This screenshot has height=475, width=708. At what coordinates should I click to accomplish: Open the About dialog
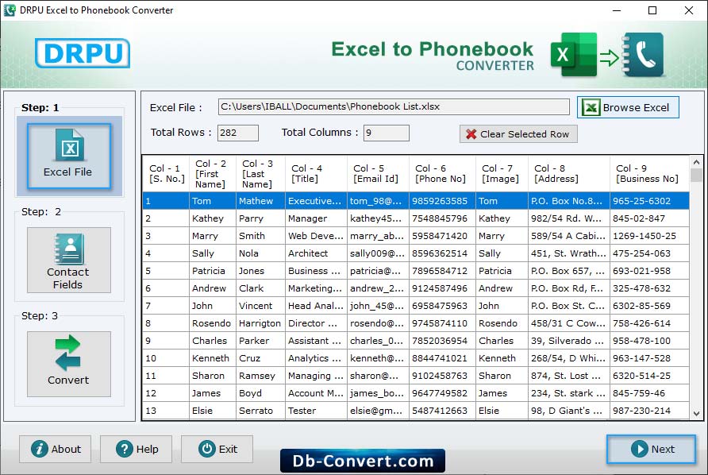pyautogui.click(x=55, y=449)
